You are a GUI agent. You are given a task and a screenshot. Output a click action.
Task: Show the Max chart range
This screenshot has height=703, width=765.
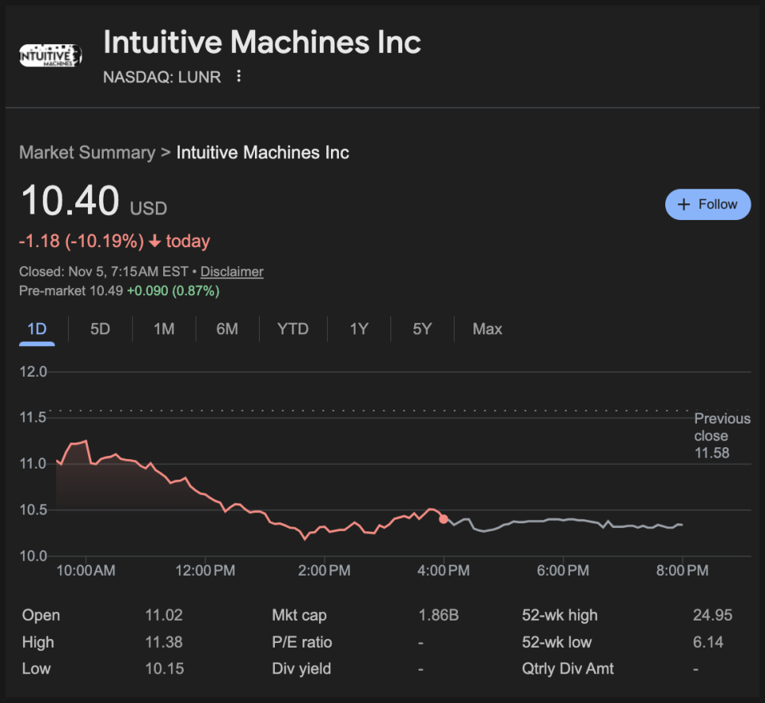click(487, 329)
